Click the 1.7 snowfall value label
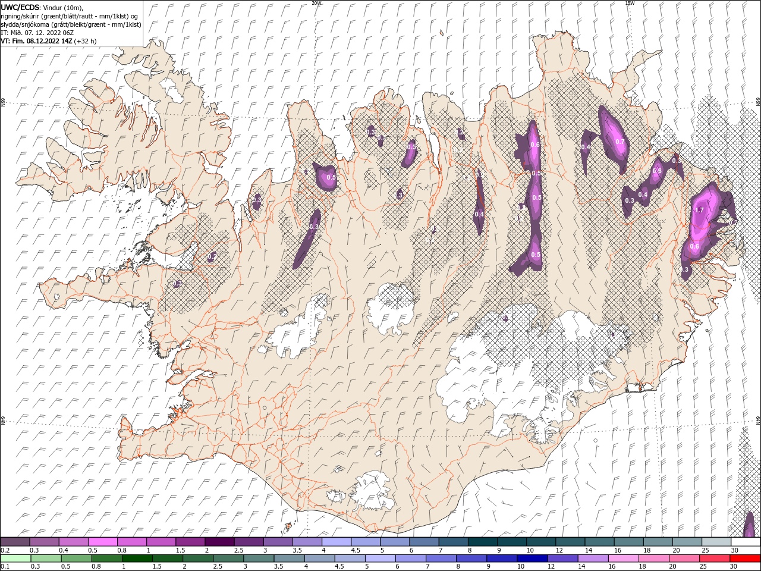This screenshot has height=571, width=761. click(699, 210)
